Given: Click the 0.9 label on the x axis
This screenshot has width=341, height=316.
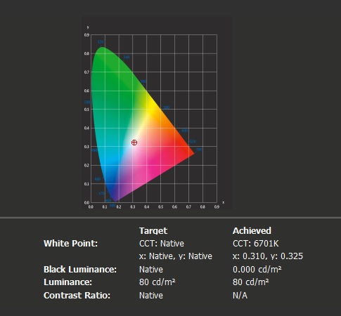Looking at the screenshot, I should pos(217,207).
